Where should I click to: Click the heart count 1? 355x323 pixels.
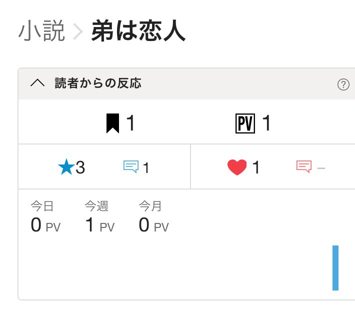click(256, 167)
